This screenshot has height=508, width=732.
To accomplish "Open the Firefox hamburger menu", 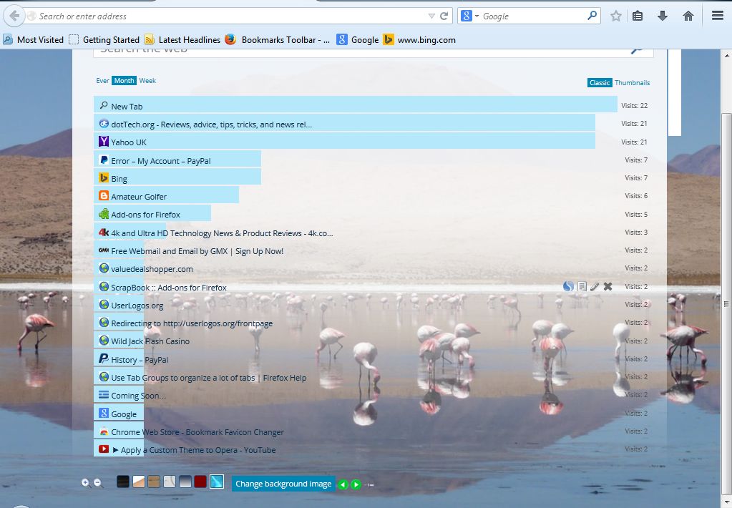I will (x=717, y=15).
